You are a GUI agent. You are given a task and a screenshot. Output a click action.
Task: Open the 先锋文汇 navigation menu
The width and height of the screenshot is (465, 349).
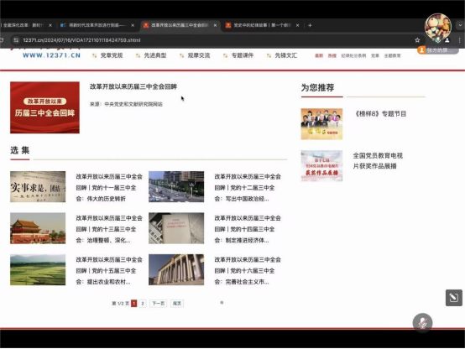tap(286, 55)
